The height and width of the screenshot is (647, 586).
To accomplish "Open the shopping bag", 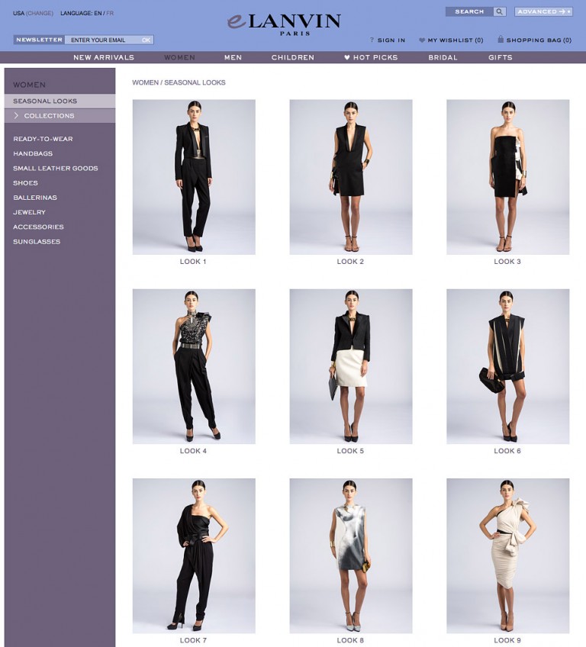I will tap(534, 40).
